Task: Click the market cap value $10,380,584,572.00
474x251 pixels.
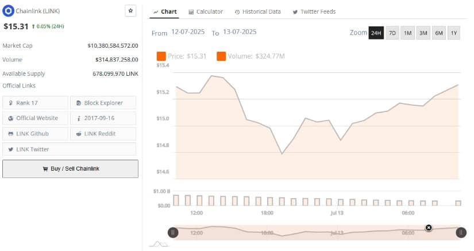Action: (113, 45)
